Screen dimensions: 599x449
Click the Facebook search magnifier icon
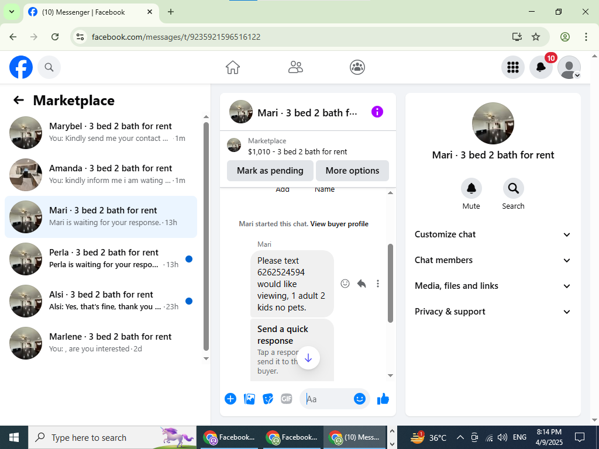click(x=49, y=67)
